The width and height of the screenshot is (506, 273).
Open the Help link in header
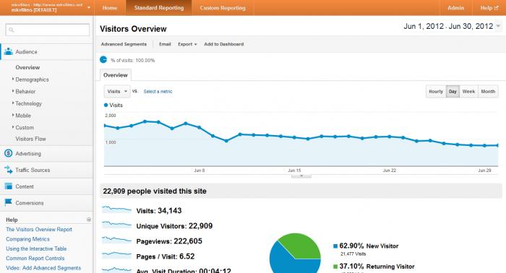coord(489,8)
